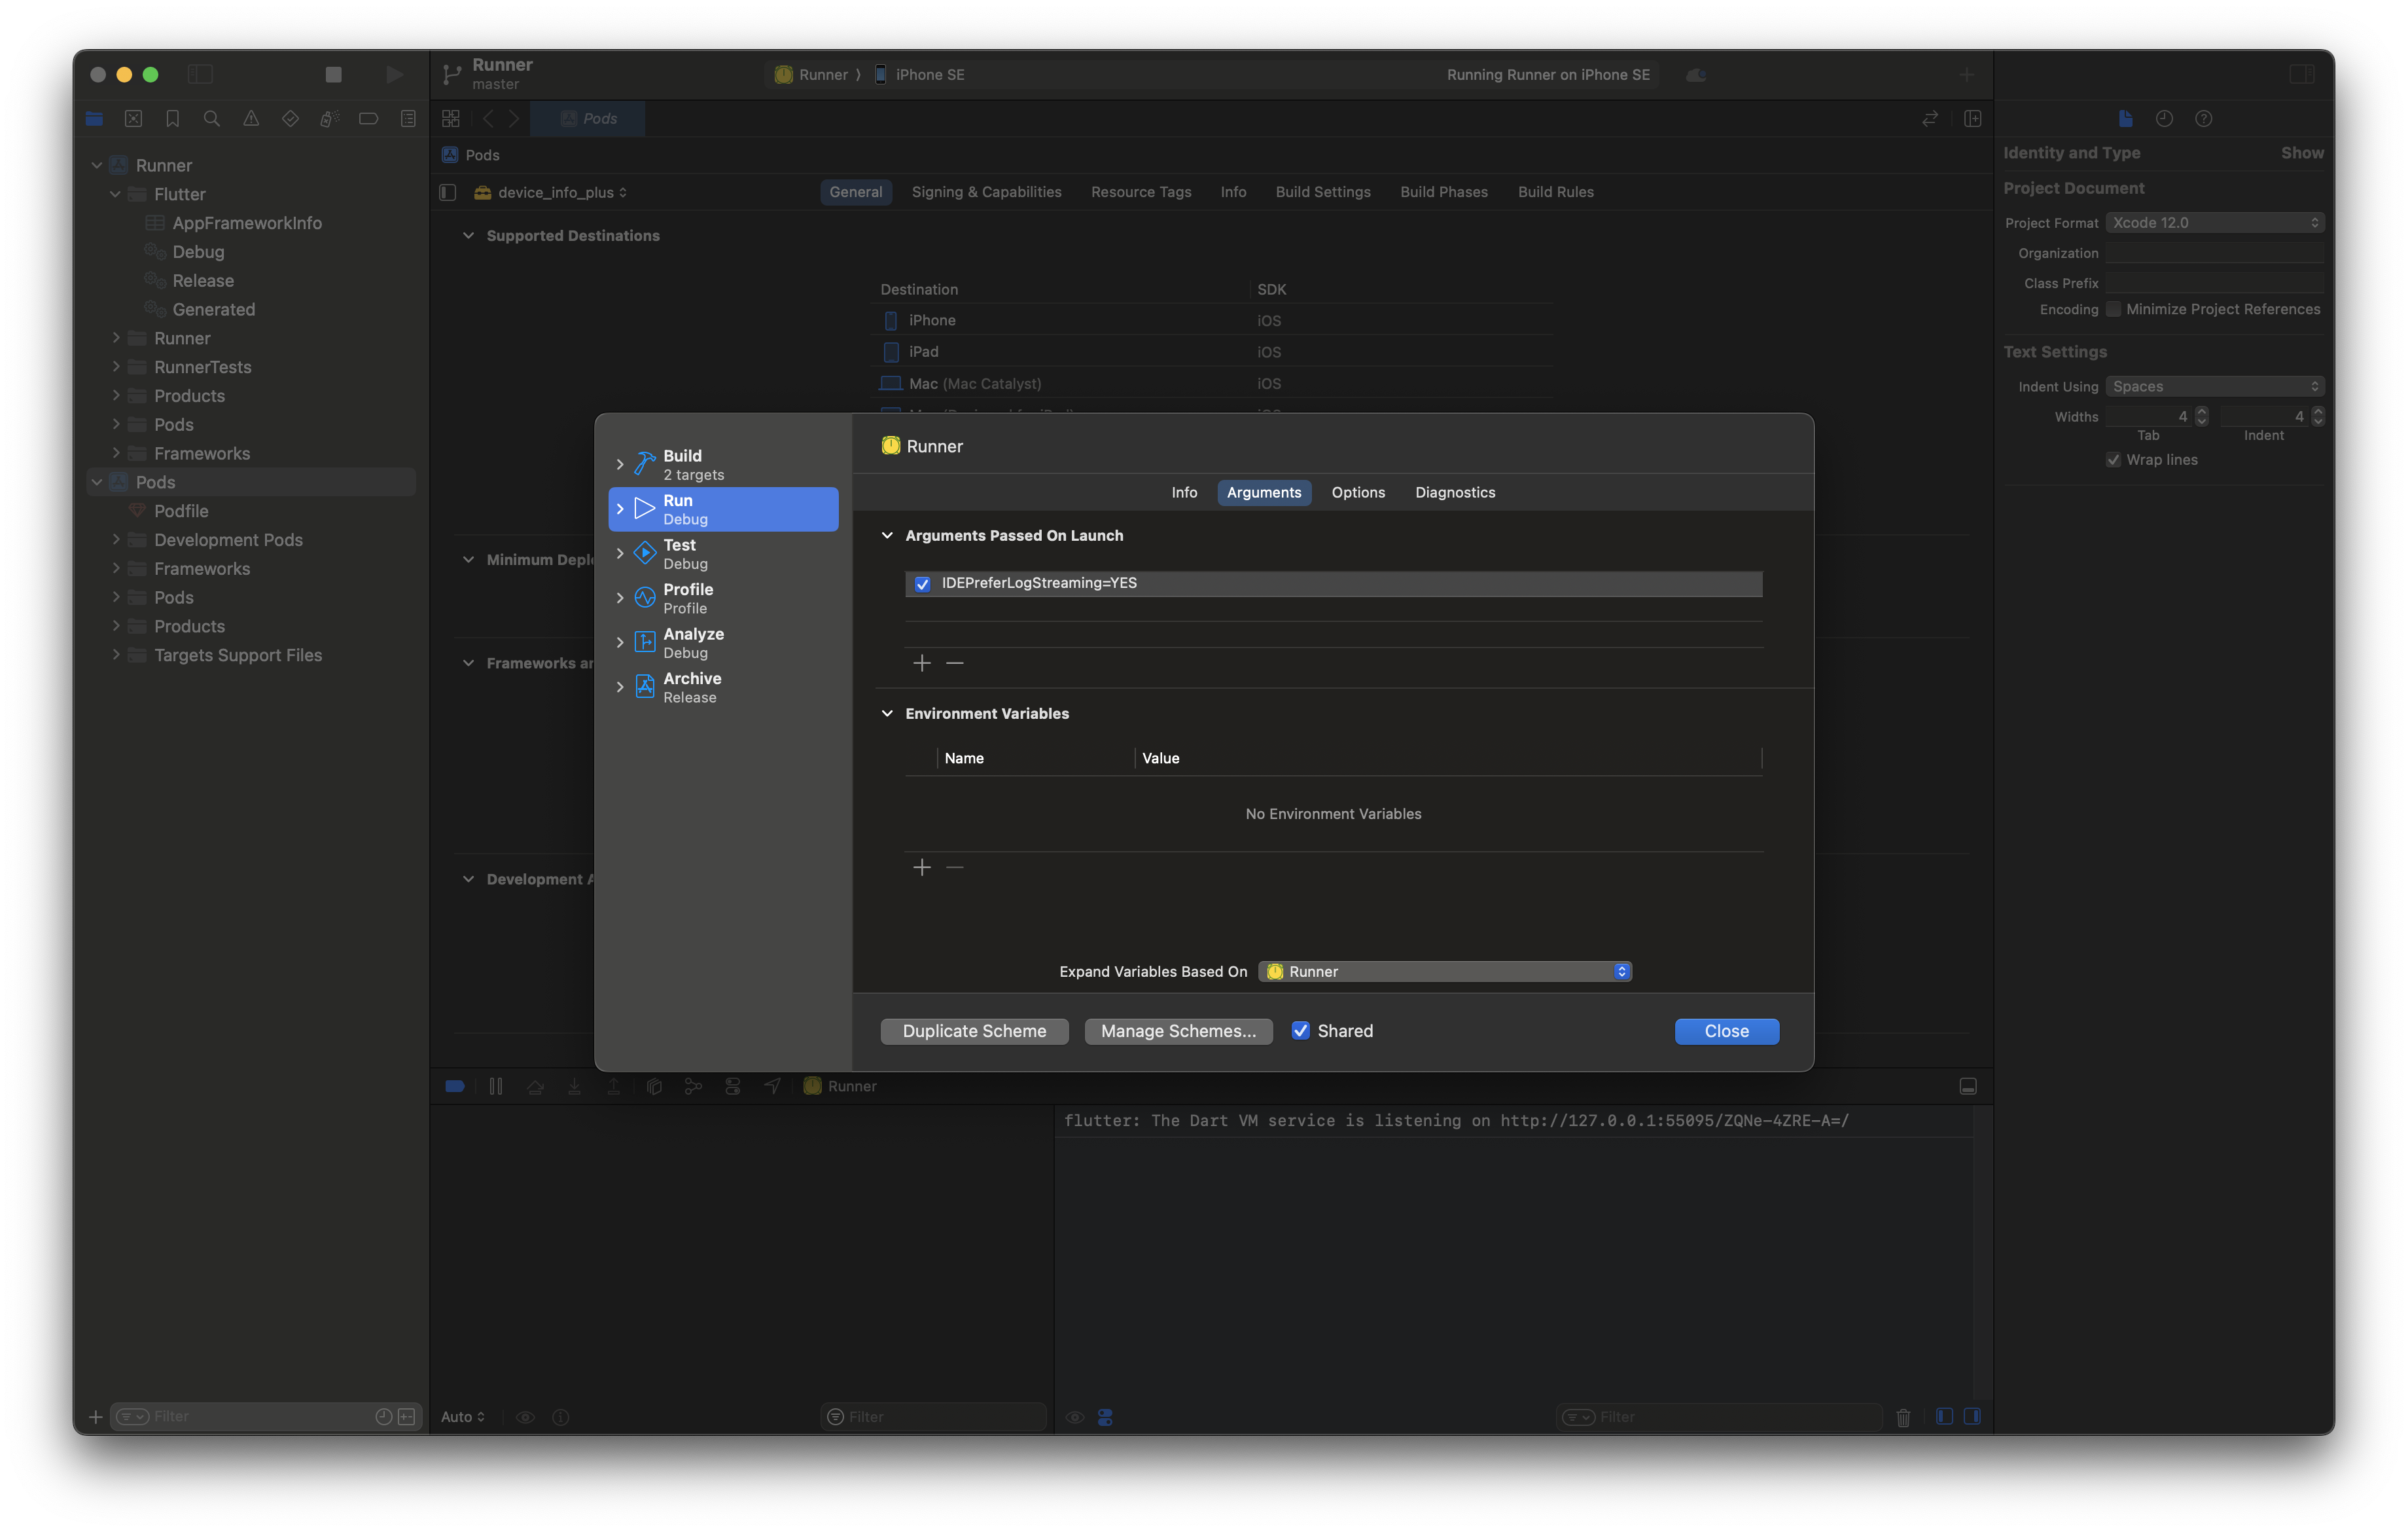Open the issue navigator warning icon
Image resolution: width=2408 pixels, height=1532 pixels.
(x=251, y=118)
